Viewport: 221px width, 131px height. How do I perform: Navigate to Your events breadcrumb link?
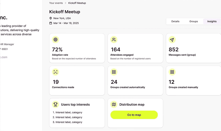pyautogui.click(x=56, y=3)
